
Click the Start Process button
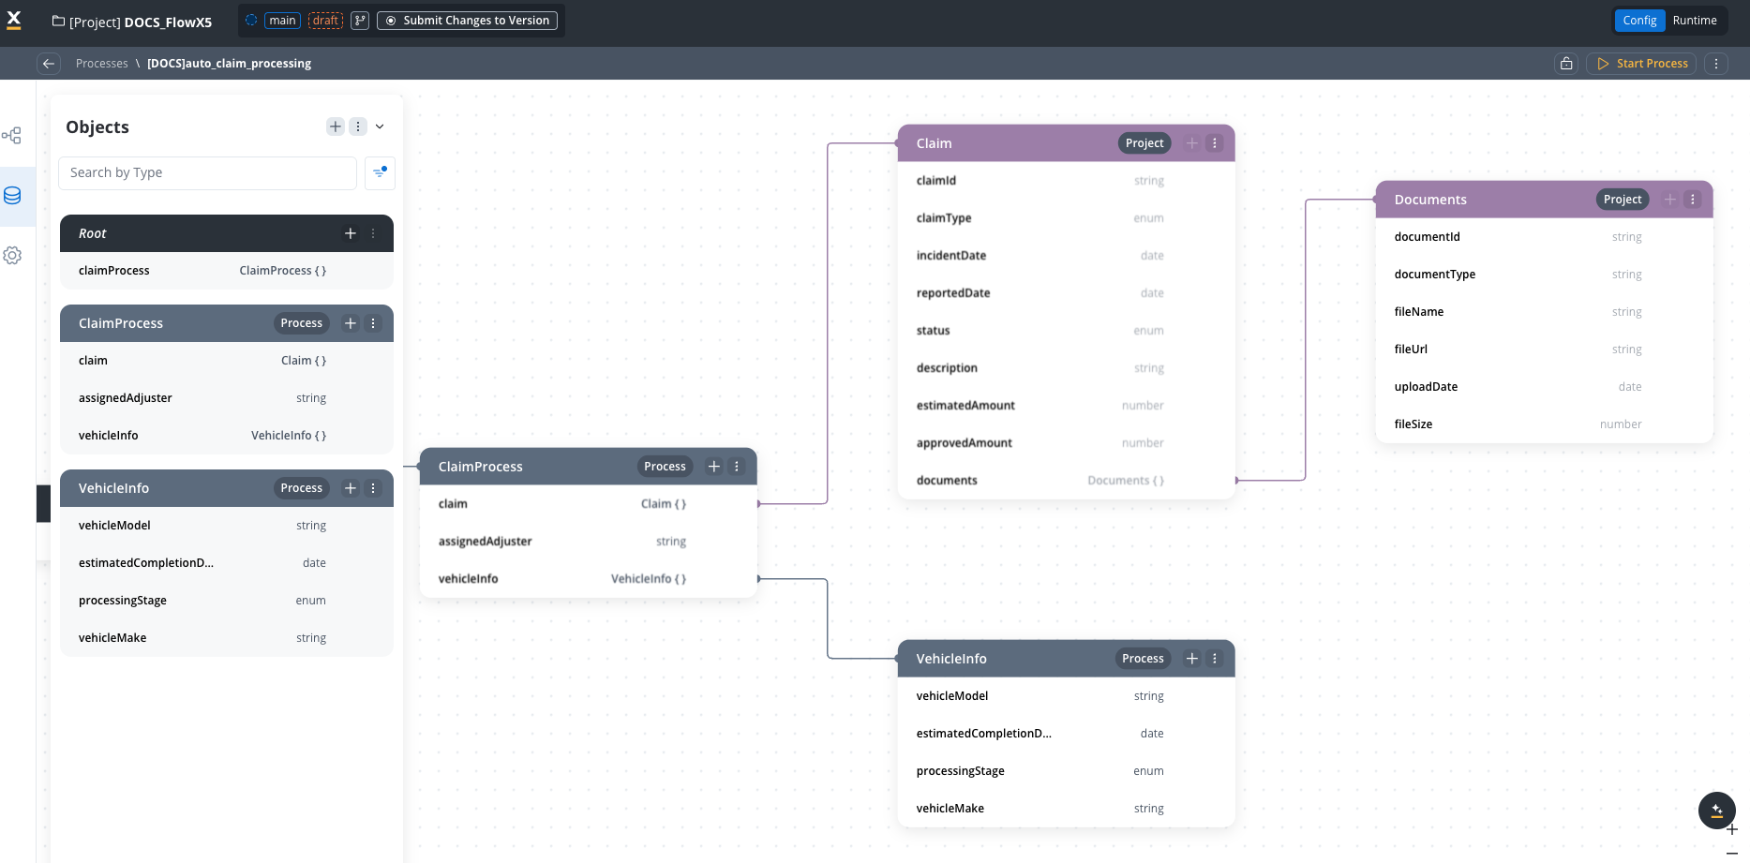(x=1641, y=64)
